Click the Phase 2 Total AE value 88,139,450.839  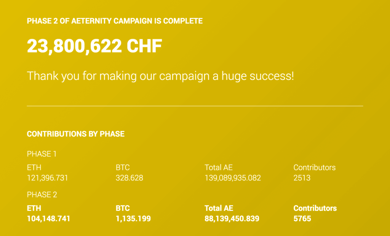[x=232, y=219]
